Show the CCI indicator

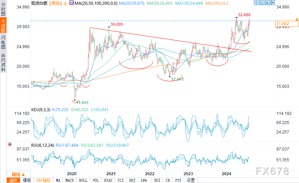(x=121, y=180)
